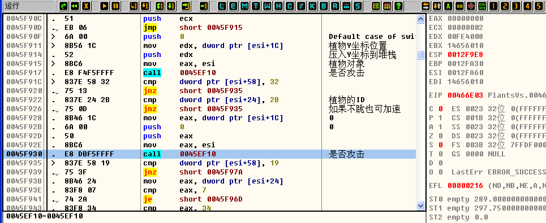Open Call stack with K button

pos(312,6)
